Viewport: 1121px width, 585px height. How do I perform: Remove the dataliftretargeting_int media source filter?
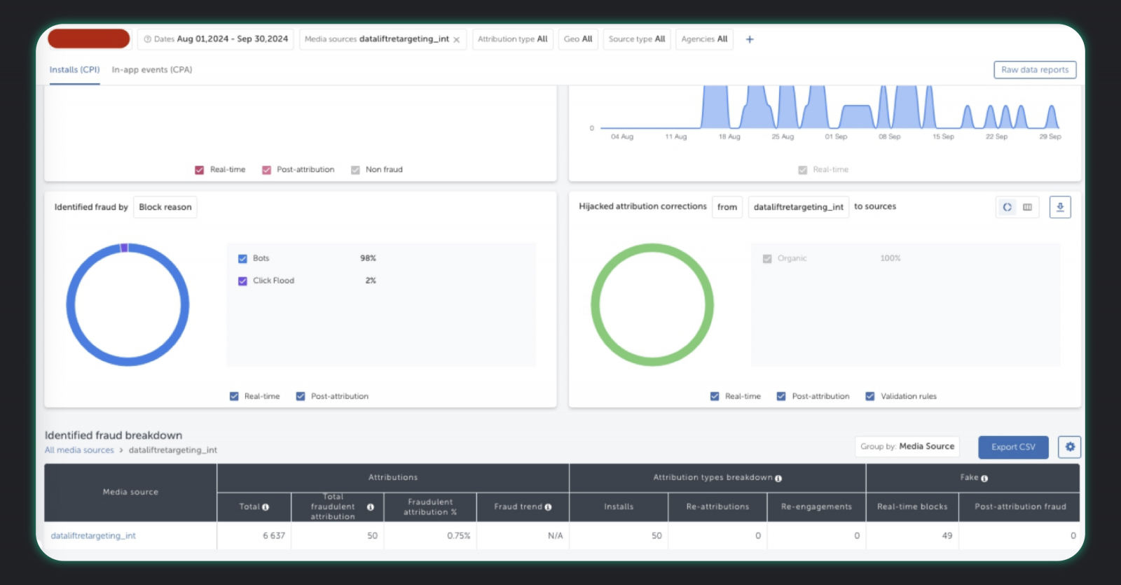pos(457,40)
